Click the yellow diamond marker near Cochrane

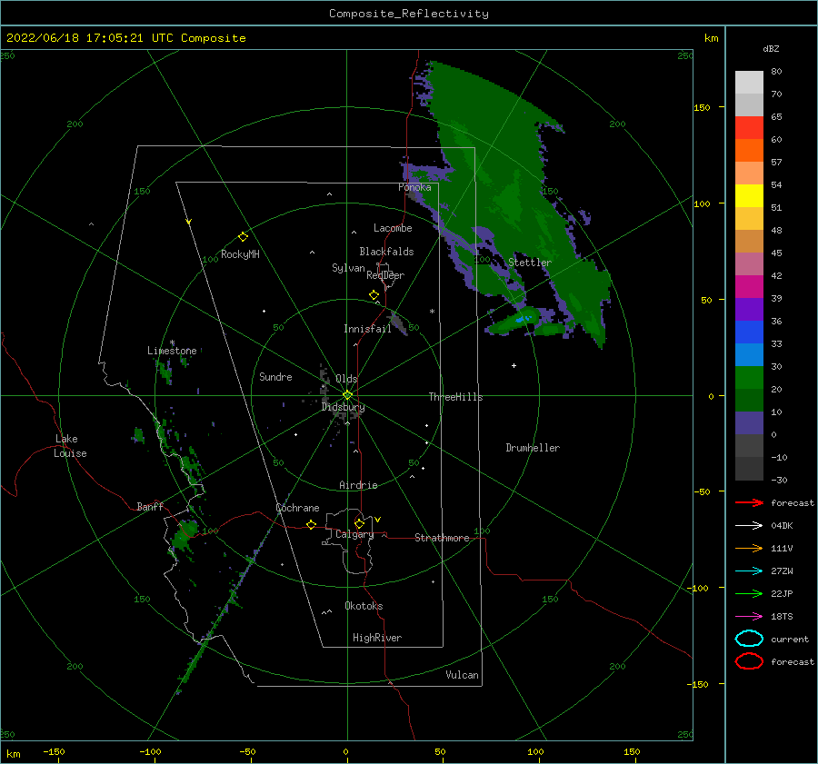pyautogui.click(x=311, y=524)
